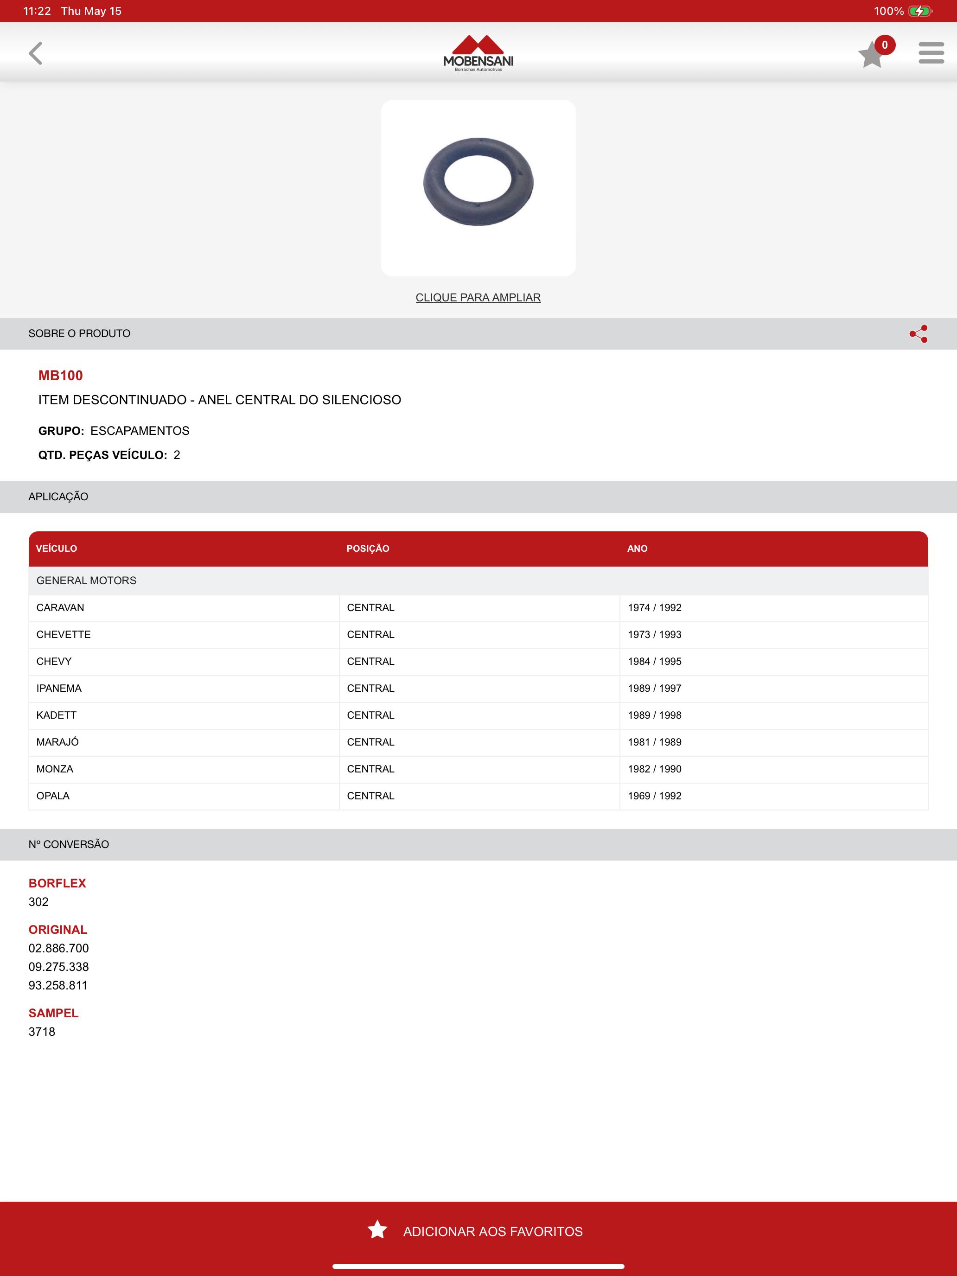
Task: Select the CHEVETTE vehicle cell
Action: pos(184,635)
